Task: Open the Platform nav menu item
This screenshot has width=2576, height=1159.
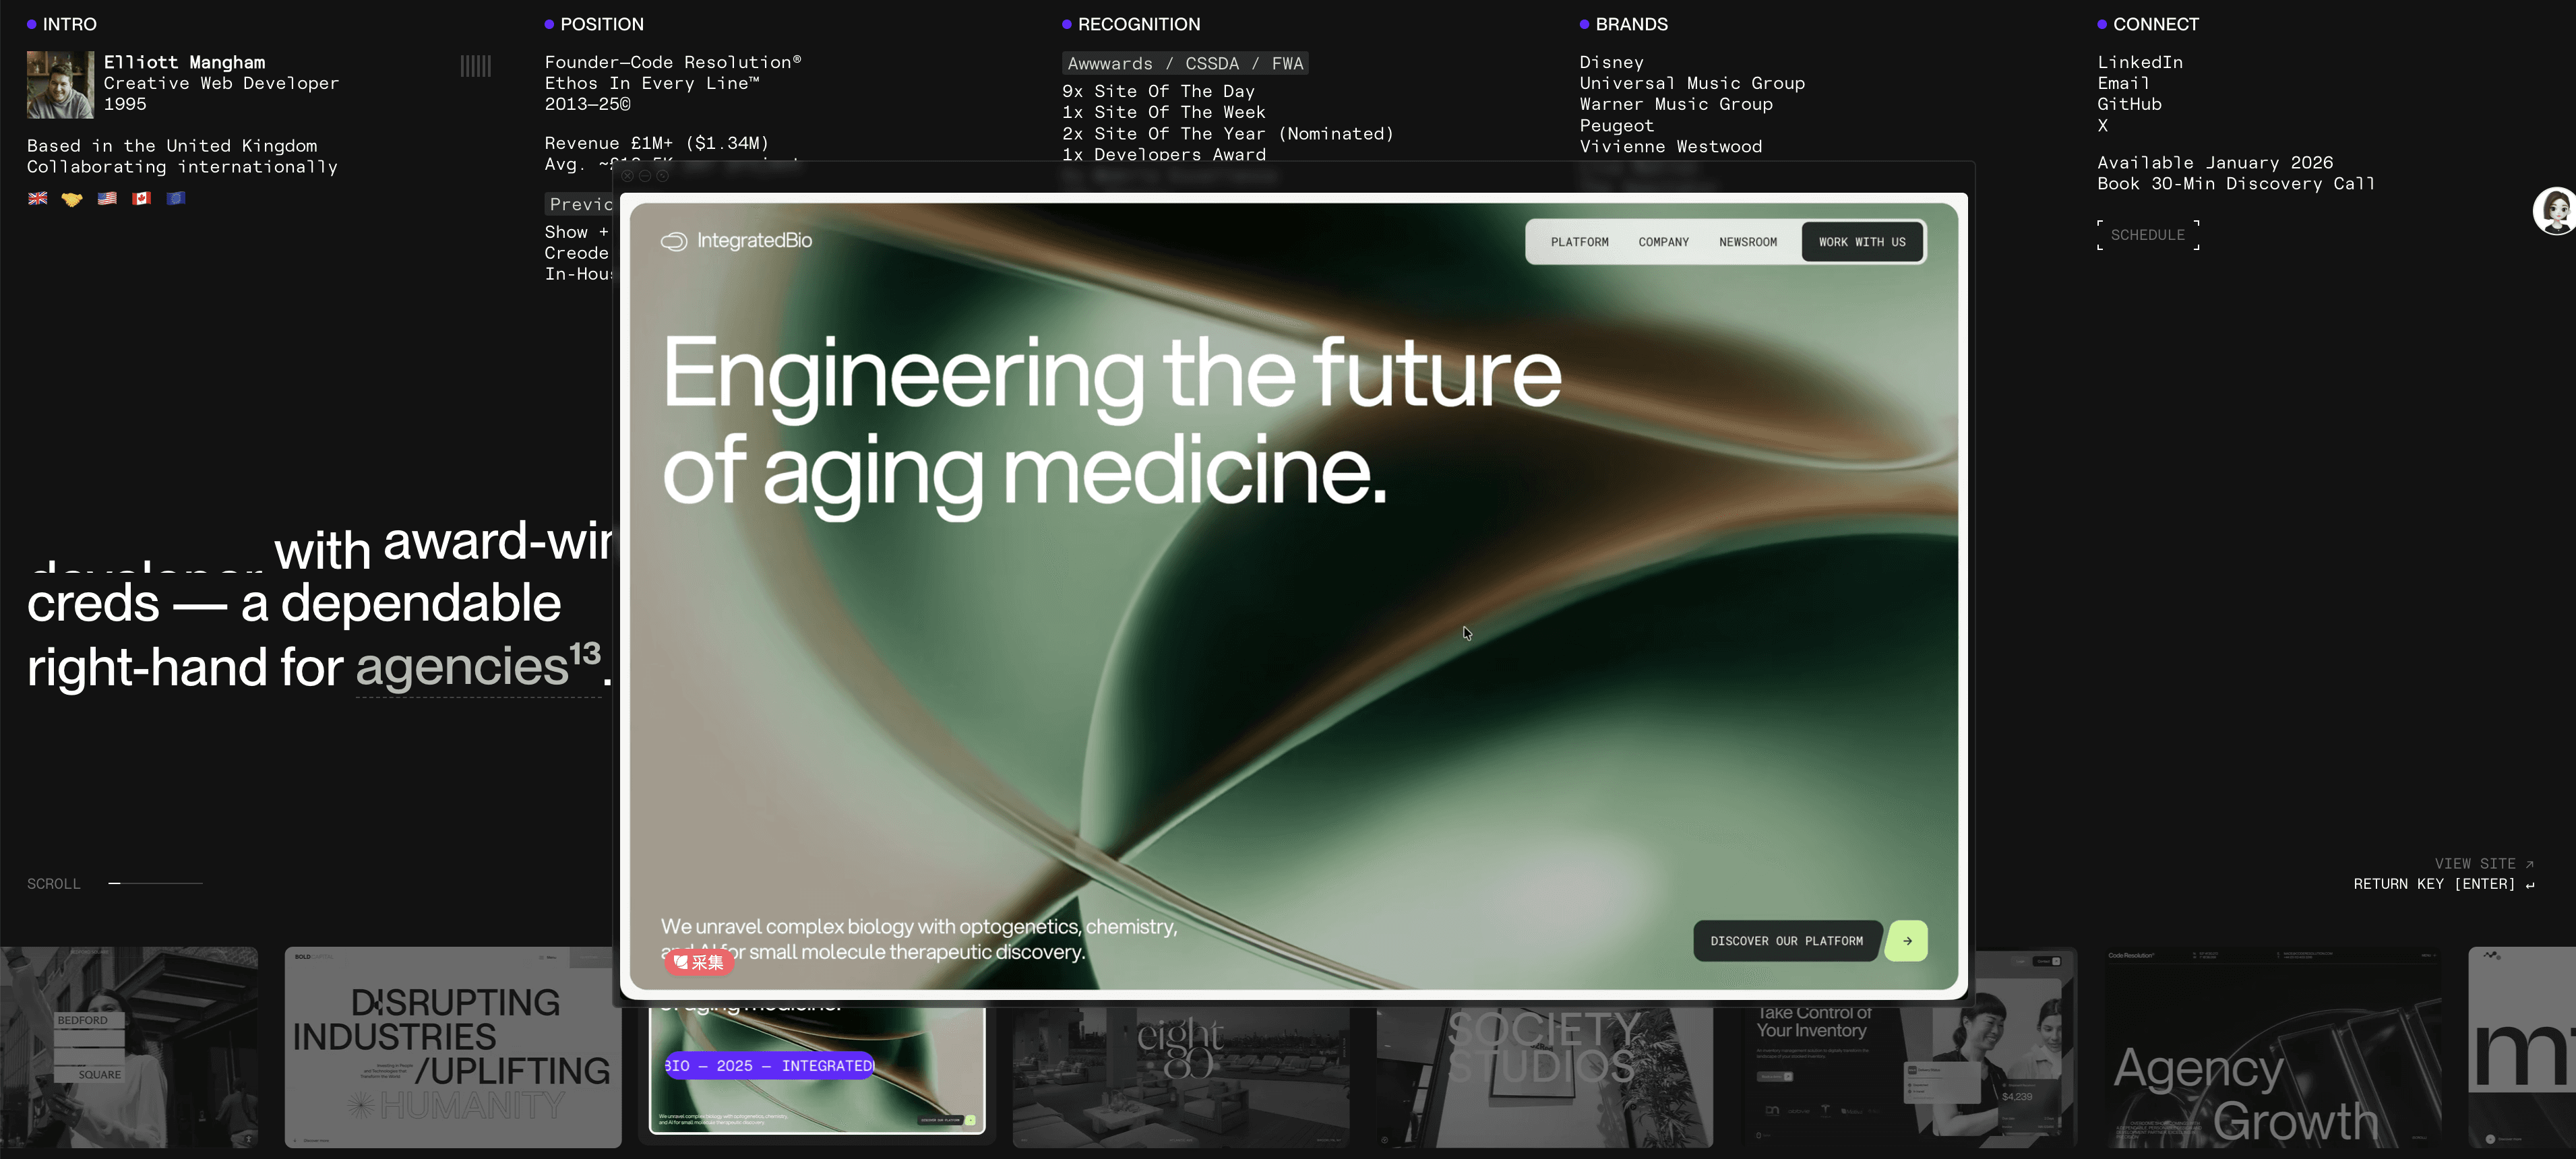Action: [x=1579, y=242]
